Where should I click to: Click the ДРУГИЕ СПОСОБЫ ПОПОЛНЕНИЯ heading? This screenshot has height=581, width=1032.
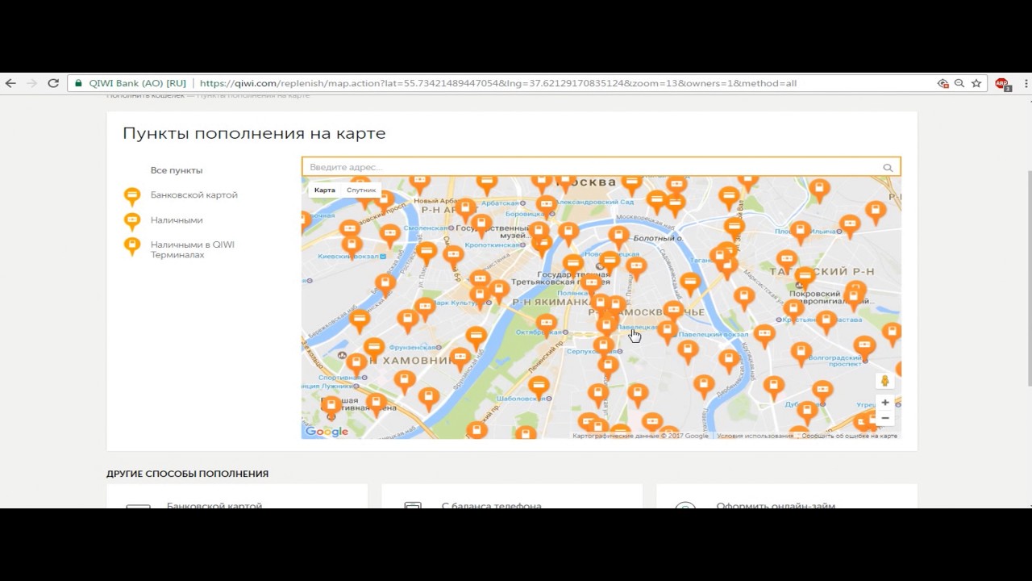tap(188, 474)
